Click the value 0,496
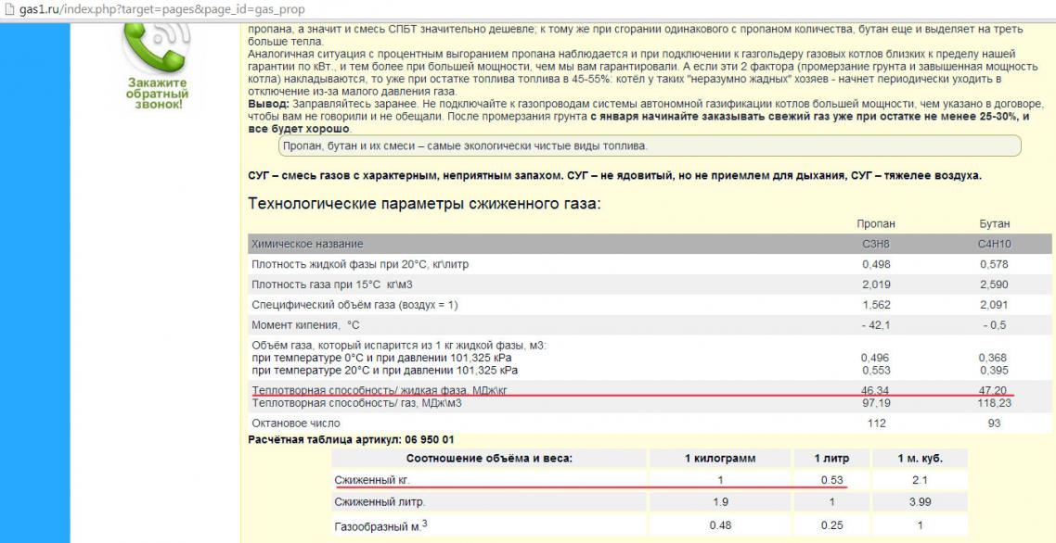This screenshot has height=543, width=1056. tap(875, 358)
